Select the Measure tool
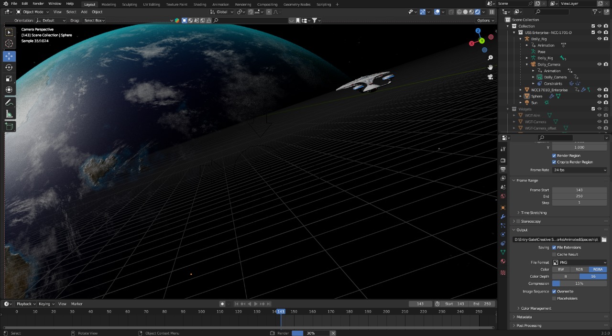This screenshot has width=612, height=336. click(x=9, y=114)
